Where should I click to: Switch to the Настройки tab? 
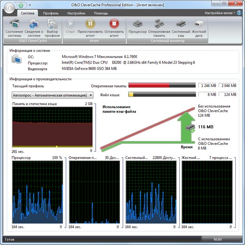pyautogui.click(x=76, y=13)
